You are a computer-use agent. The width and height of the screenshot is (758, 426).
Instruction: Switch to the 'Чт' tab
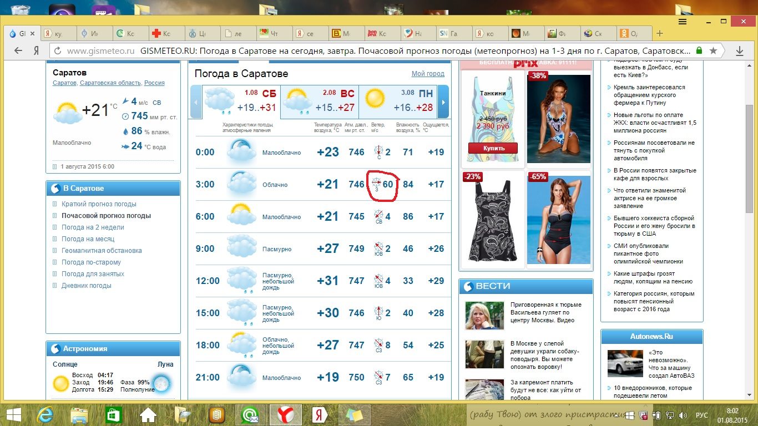click(x=274, y=34)
